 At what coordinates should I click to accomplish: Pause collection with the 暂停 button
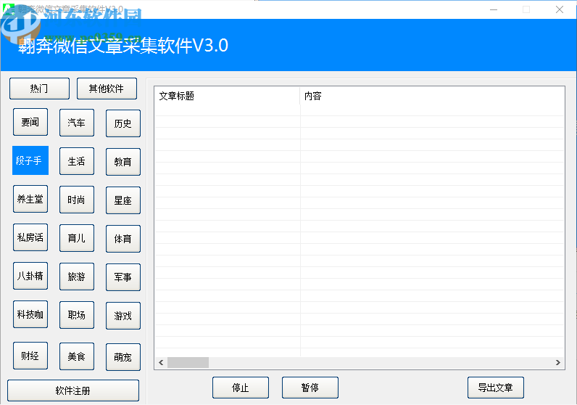310,388
